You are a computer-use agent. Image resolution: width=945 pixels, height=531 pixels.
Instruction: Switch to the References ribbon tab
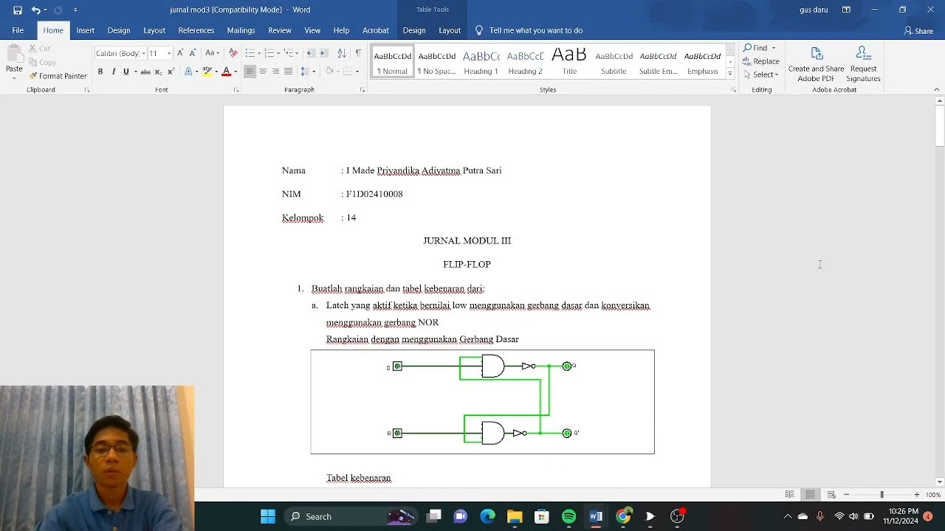pos(196,30)
